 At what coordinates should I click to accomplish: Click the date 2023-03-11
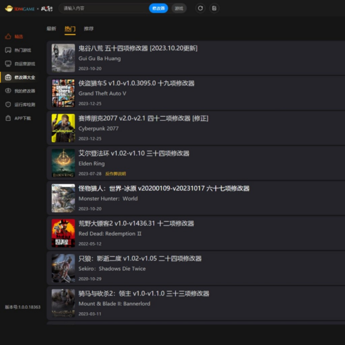point(90,314)
